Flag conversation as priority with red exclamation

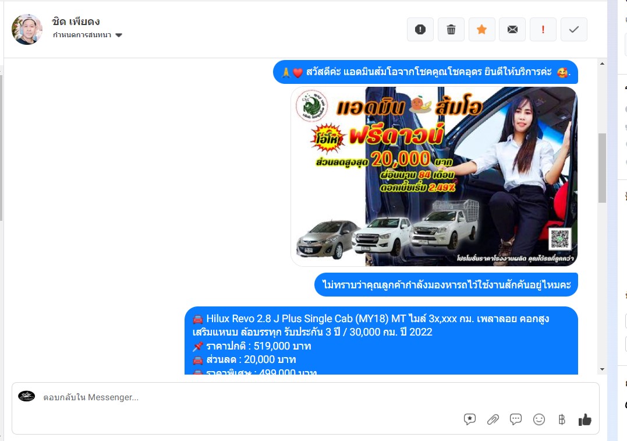click(543, 29)
